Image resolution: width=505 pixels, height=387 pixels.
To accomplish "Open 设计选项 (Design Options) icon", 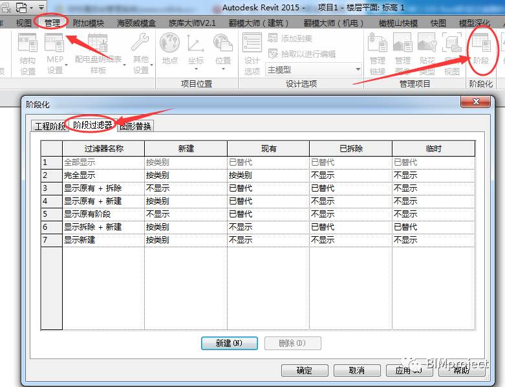I will click(x=252, y=43).
